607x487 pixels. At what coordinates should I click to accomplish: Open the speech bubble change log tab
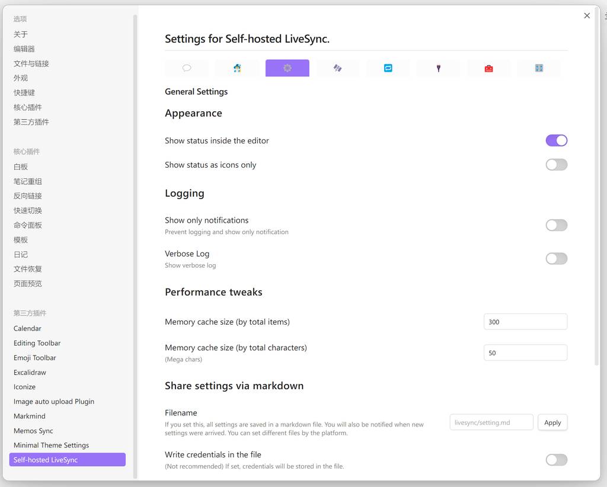[187, 68]
